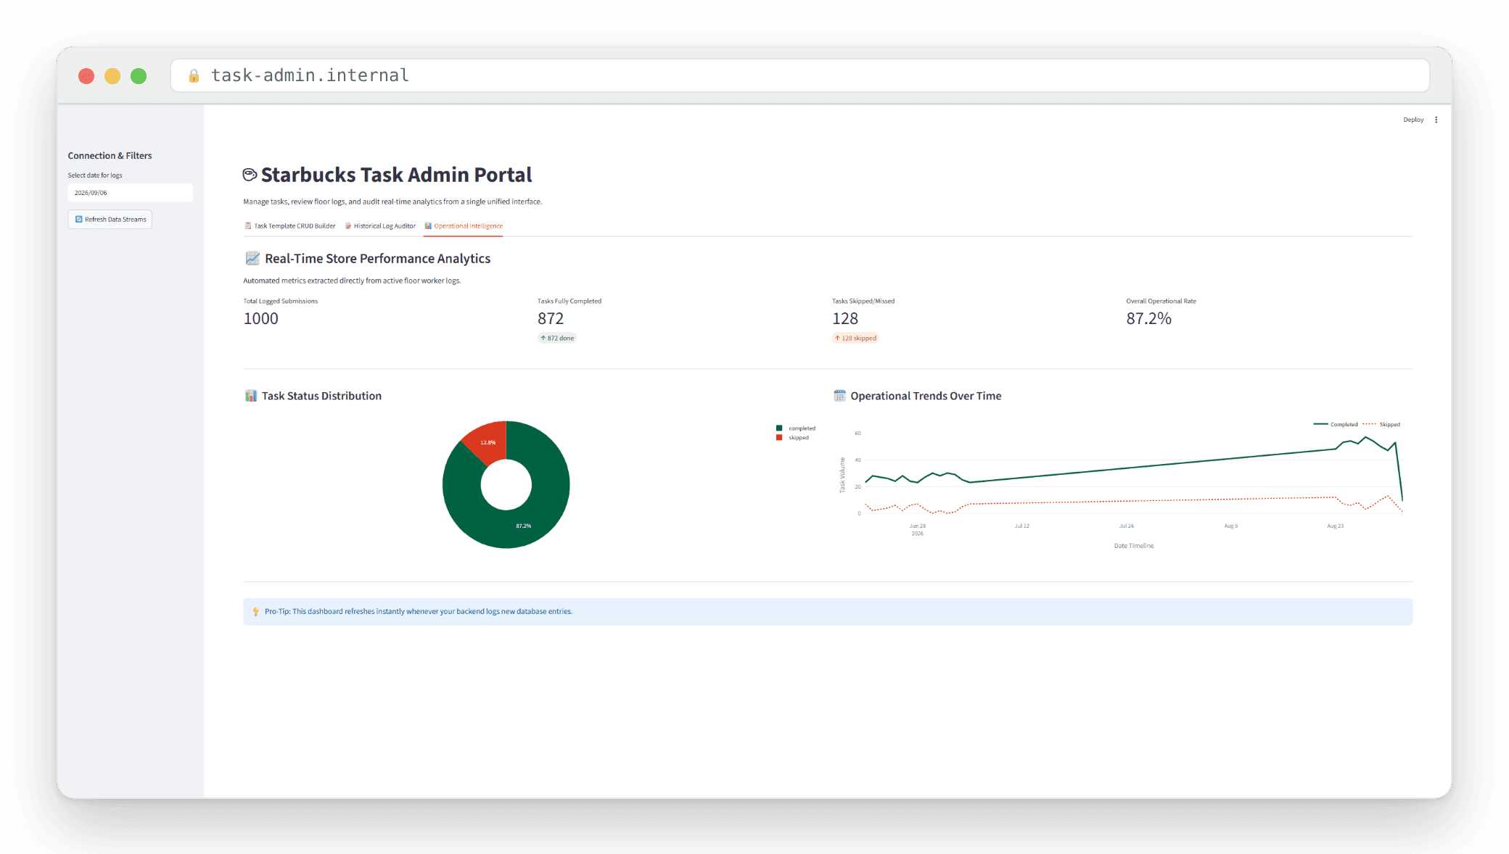Toggle the completed entry in the pie chart legend
1509x854 pixels.
(x=796, y=428)
